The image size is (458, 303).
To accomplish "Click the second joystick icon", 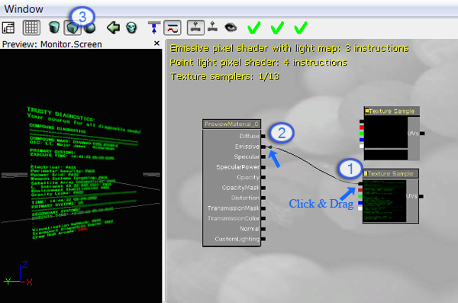I will [x=213, y=27].
